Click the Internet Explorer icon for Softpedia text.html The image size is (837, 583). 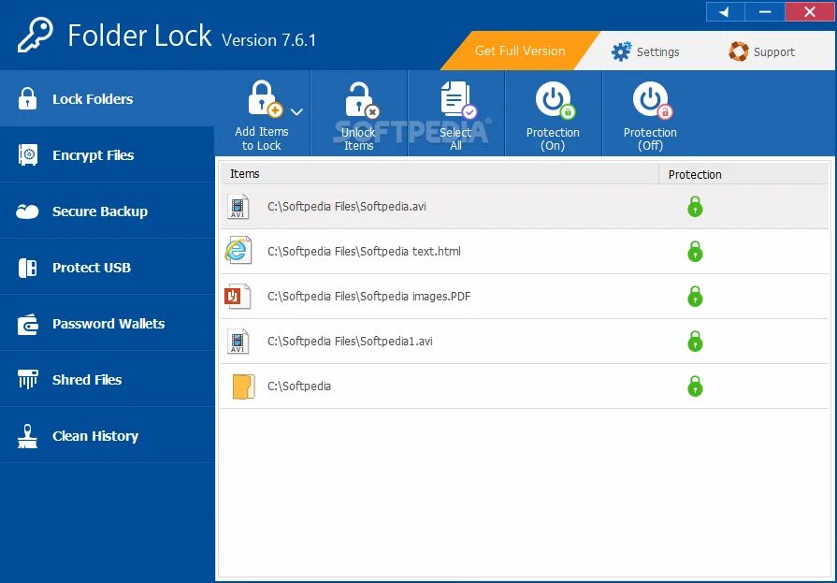[238, 250]
